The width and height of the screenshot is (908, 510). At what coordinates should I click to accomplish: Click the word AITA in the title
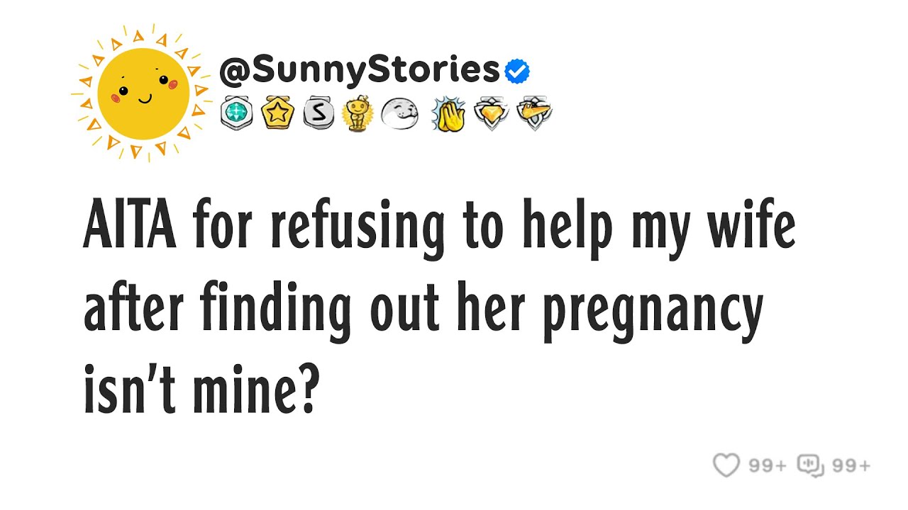130,228
